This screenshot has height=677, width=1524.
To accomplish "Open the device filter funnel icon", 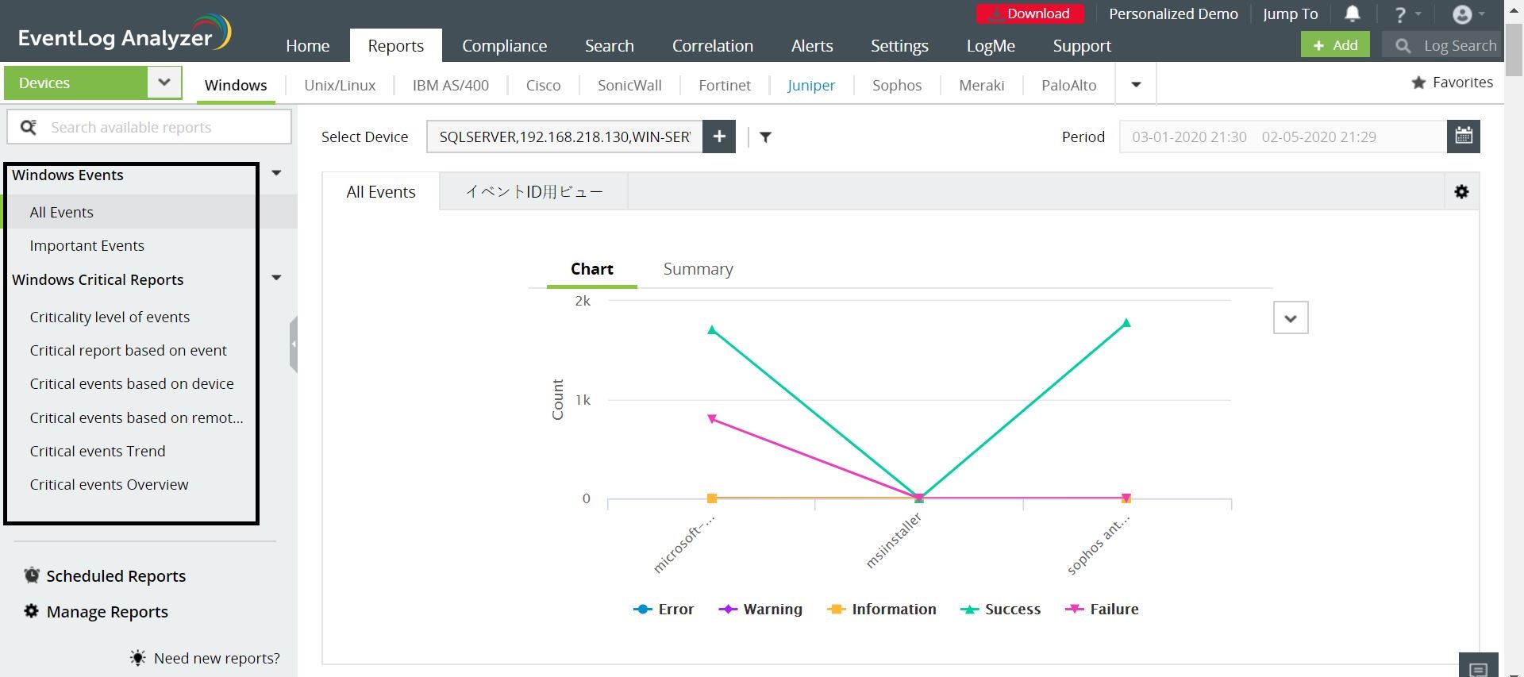I will 765,137.
